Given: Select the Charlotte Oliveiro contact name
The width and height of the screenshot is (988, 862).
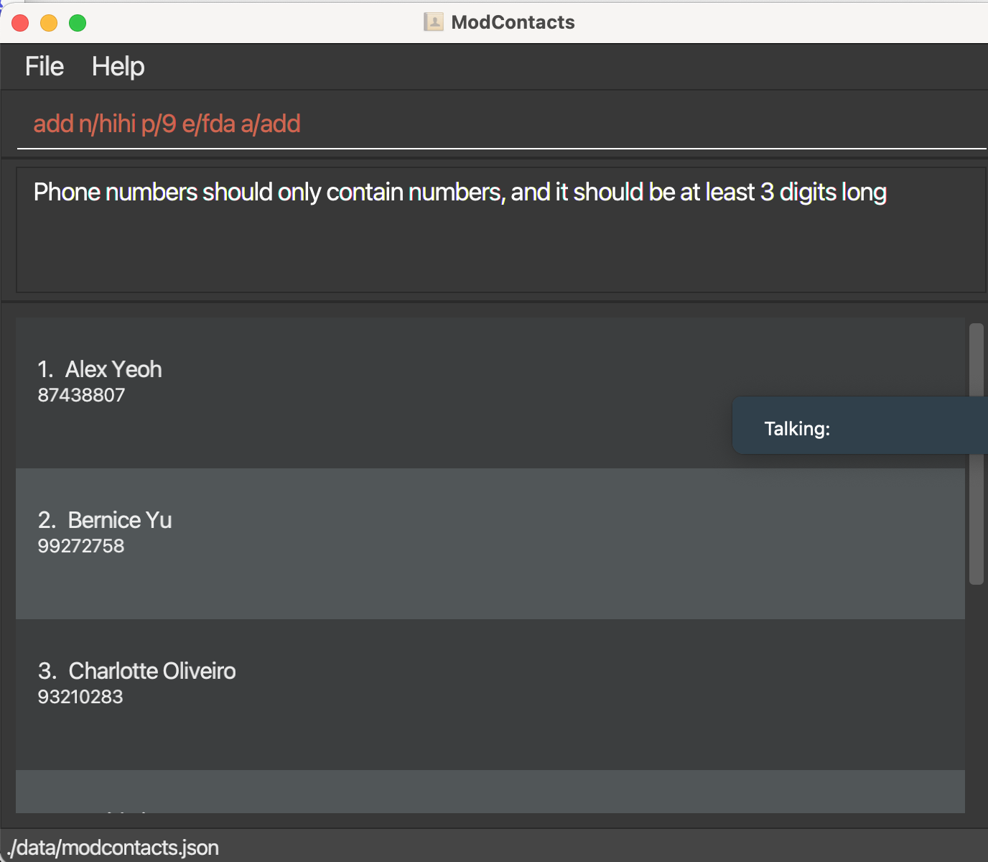Looking at the screenshot, I should pyautogui.click(x=152, y=671).
